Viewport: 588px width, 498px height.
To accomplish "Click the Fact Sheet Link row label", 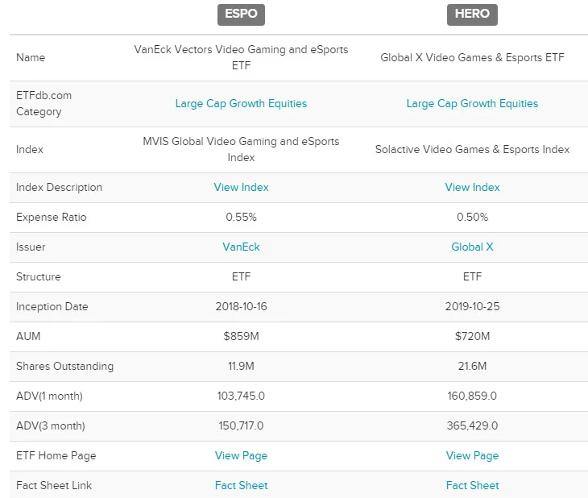I will click(54, 485).
